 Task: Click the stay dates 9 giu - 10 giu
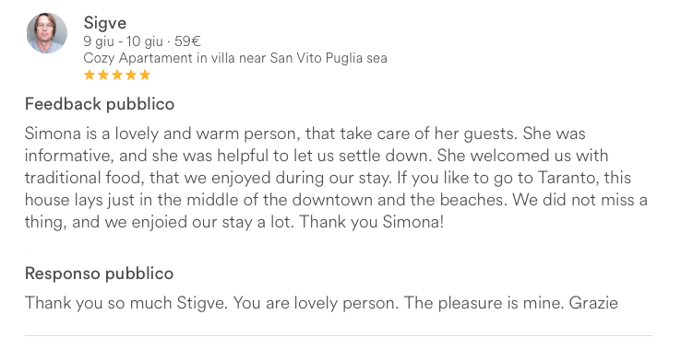(124, 41)
